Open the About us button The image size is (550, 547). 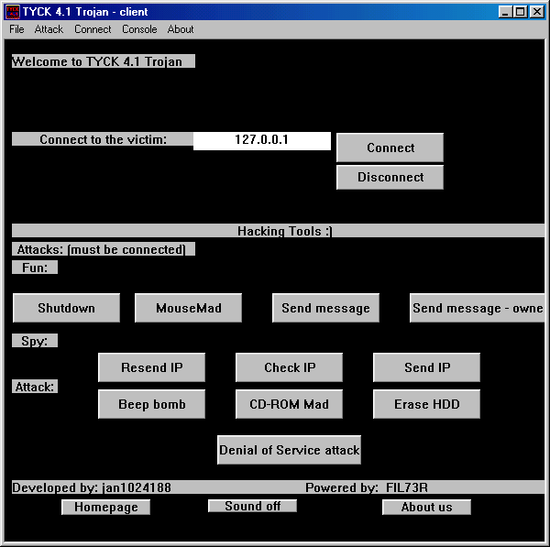[x=426, y=507]
